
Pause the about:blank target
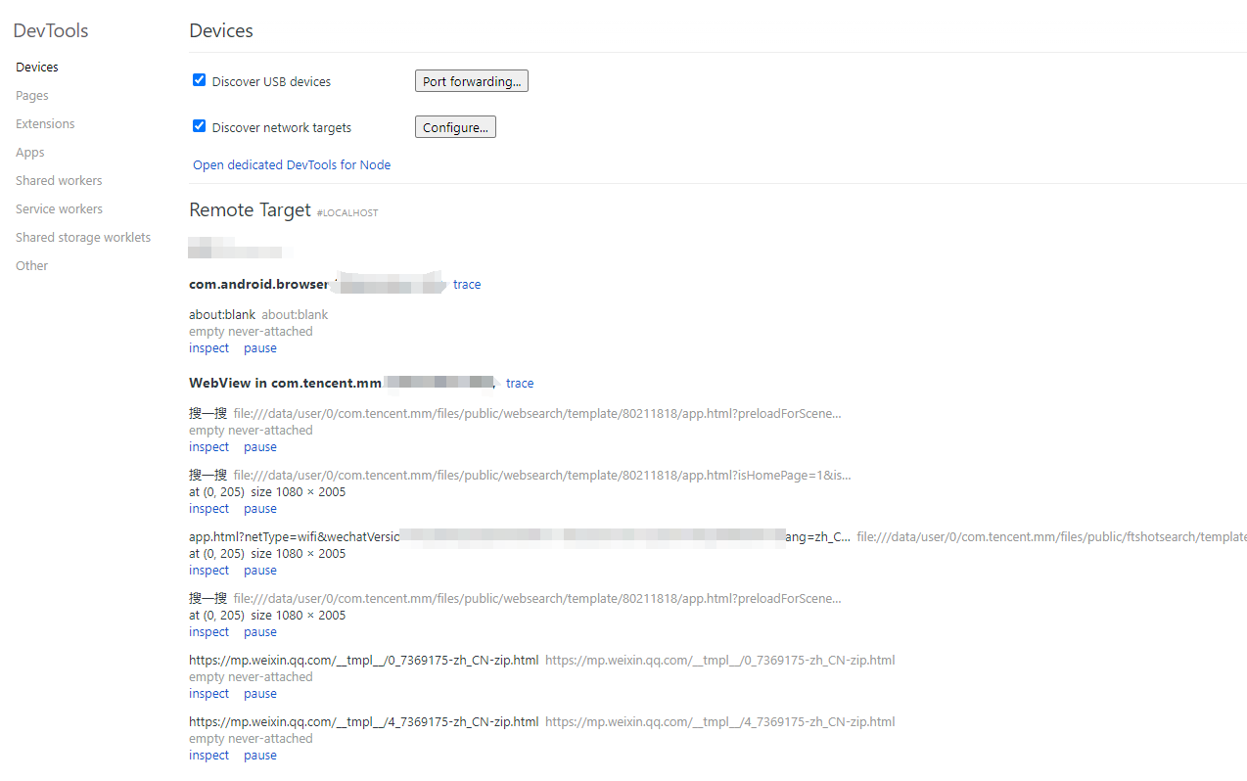point(260,348)
